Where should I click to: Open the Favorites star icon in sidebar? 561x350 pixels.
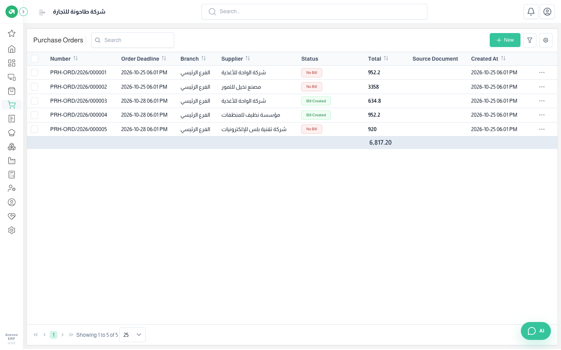point(12,33)
